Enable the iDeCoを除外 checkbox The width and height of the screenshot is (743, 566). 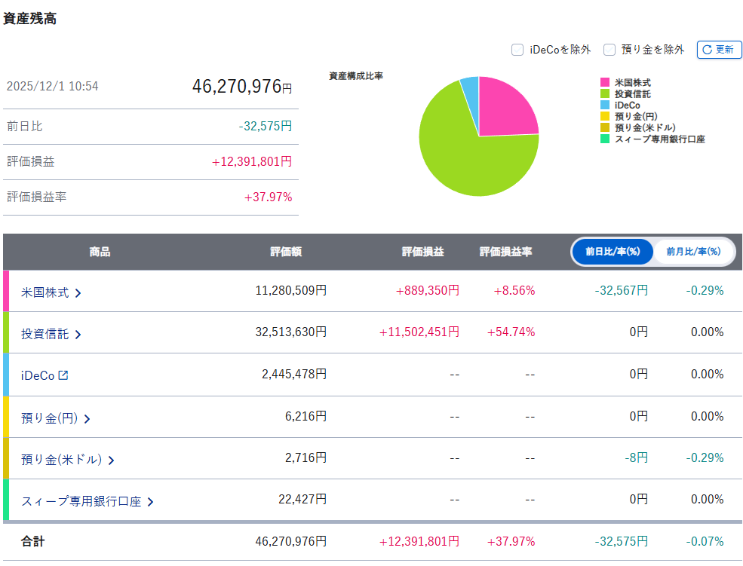[517, 50]
